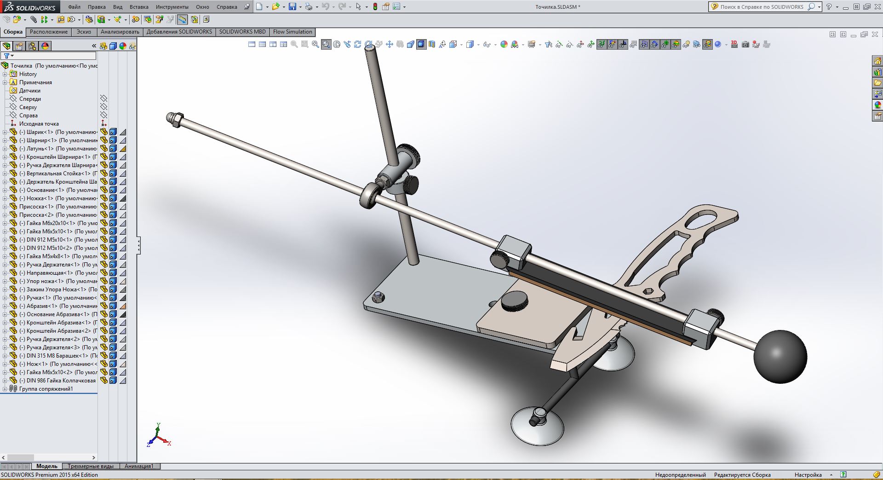Expand the Группа сопряжений1 mates node

click(x=5, y=389)
